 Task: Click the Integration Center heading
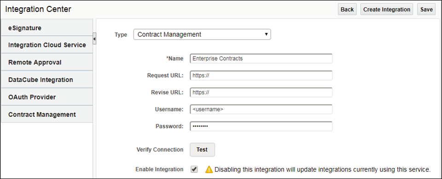click(38, 9)
